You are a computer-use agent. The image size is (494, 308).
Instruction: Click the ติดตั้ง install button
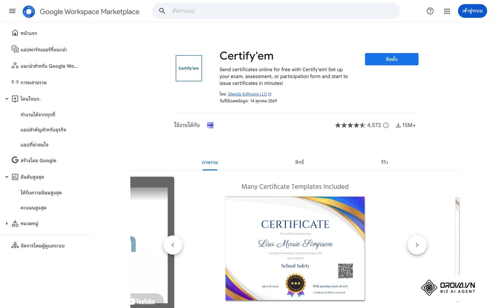[391, 59]
